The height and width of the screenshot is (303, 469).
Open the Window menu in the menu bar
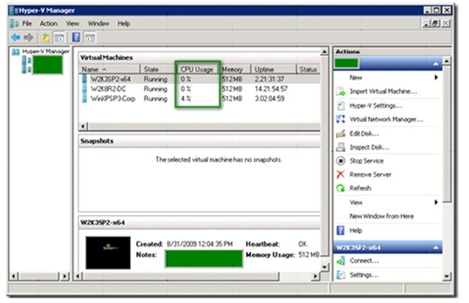[98, 23]
